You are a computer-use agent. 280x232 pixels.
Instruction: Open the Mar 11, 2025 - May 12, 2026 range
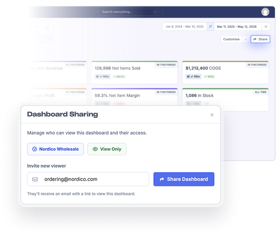point(238,26)
